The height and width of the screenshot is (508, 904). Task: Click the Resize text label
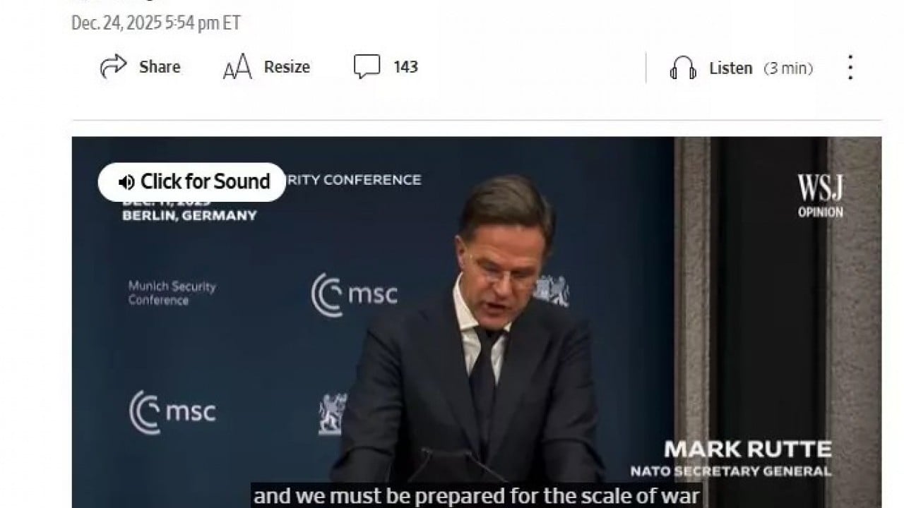[287, 67]
